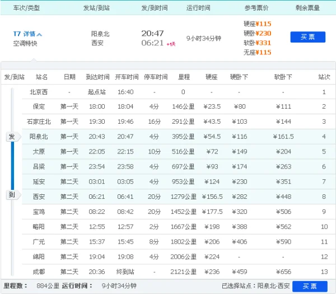The height and width of the screenshot is (294, 336).
Task: Click the 宝鸡 station name
Action: pyautogui.click(x=39, y=212)
